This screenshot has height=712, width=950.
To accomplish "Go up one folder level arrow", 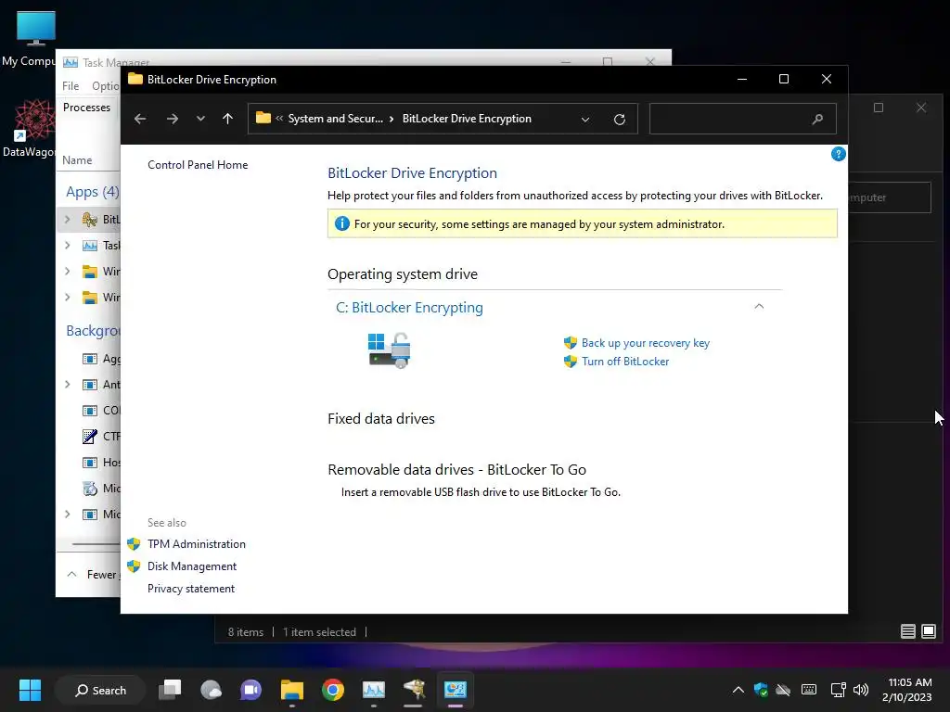I will coord(228,119).
